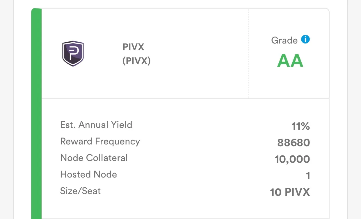Click the PIVX shield logo
Image resolution: width=361 pixels, height=219 pixels.
(73, 54)
